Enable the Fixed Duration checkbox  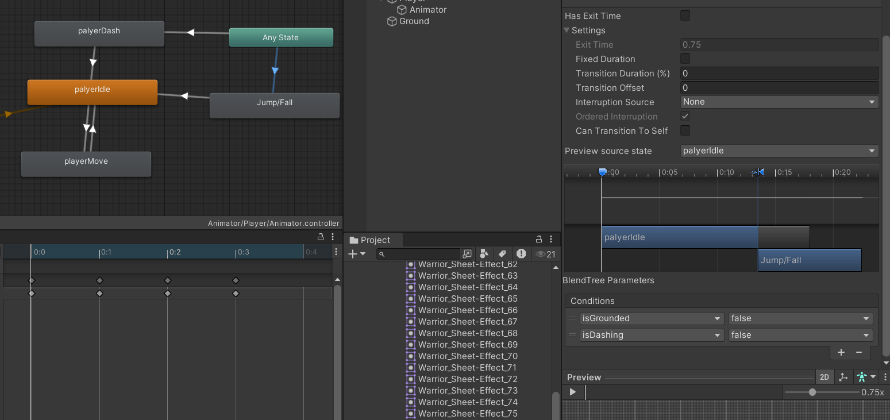pyautogui.click(x=685, y=59)
